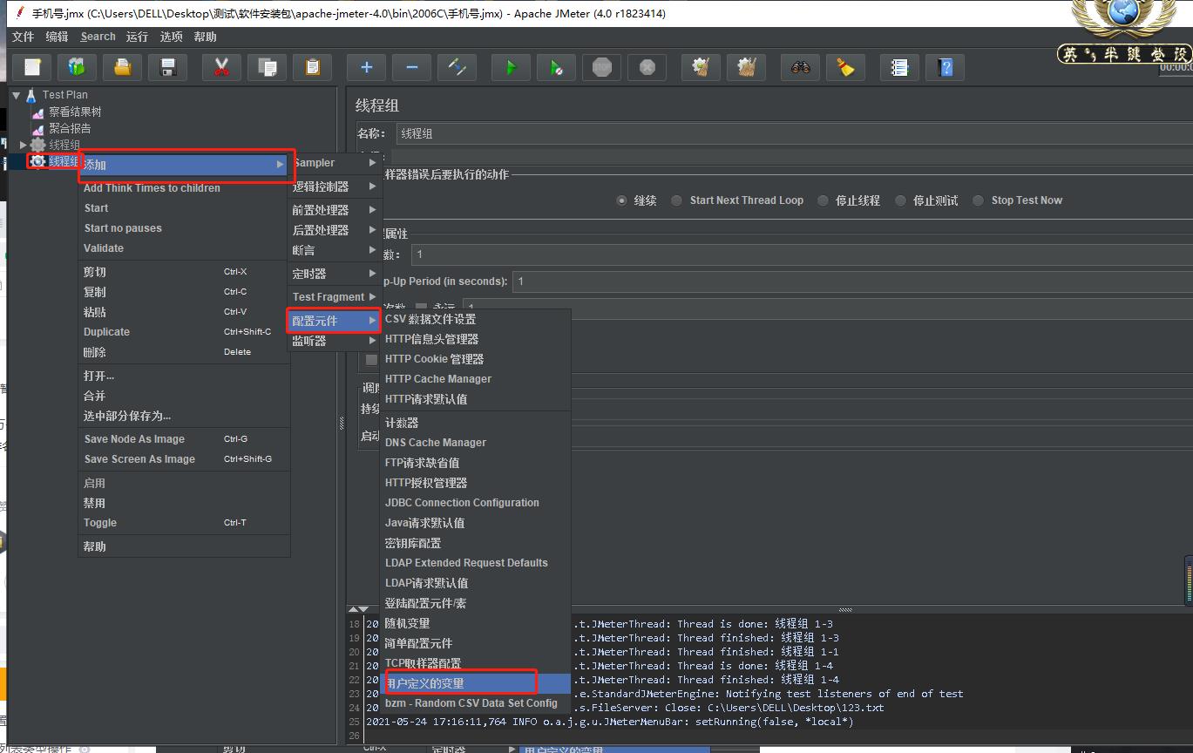Click the Start no pauses icon

point(556,67)
